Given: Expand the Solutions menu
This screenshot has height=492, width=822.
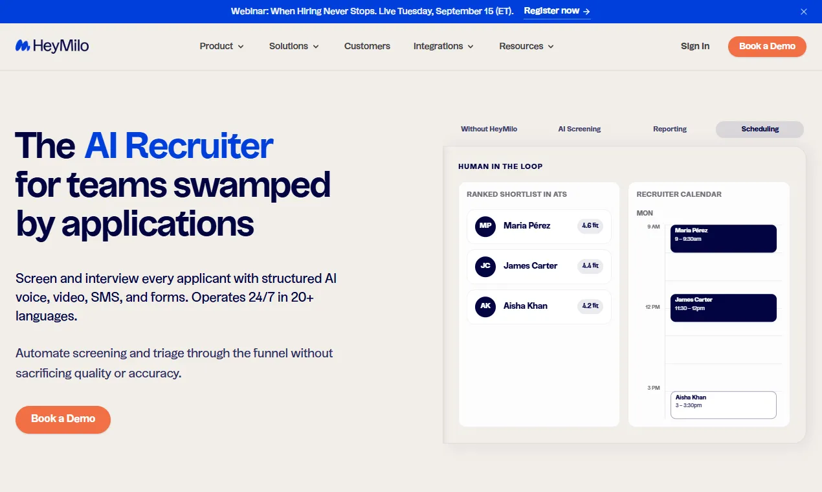Looking at the screenshot, I should coord(294,46).
